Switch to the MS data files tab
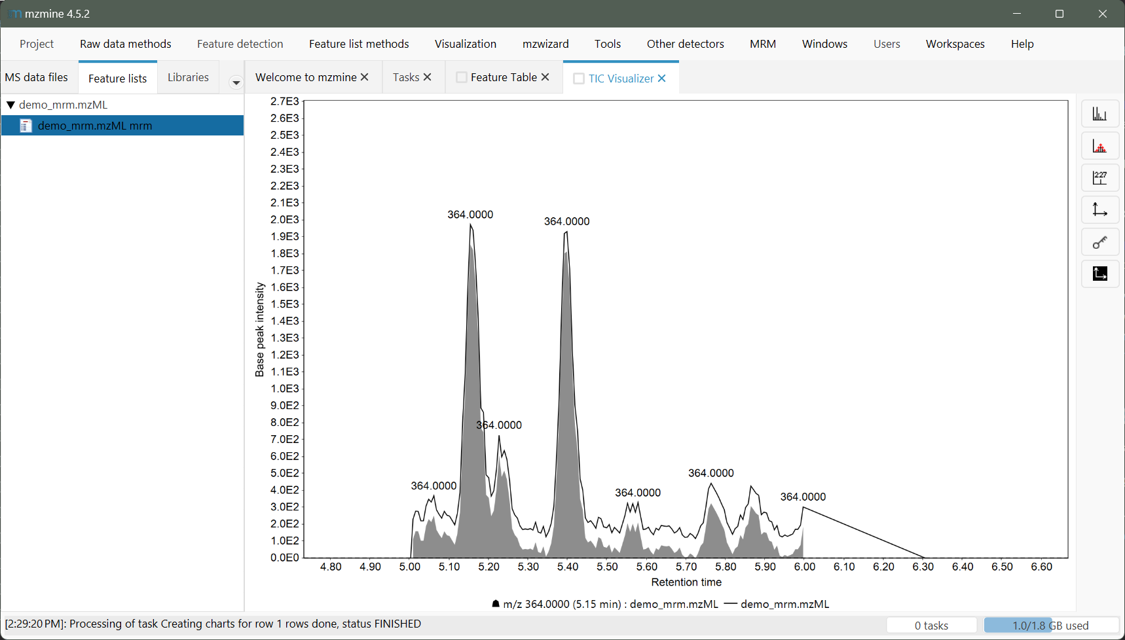Viewport: 1125px width, 640px height. pyautogui.click(x=37, y=77)
